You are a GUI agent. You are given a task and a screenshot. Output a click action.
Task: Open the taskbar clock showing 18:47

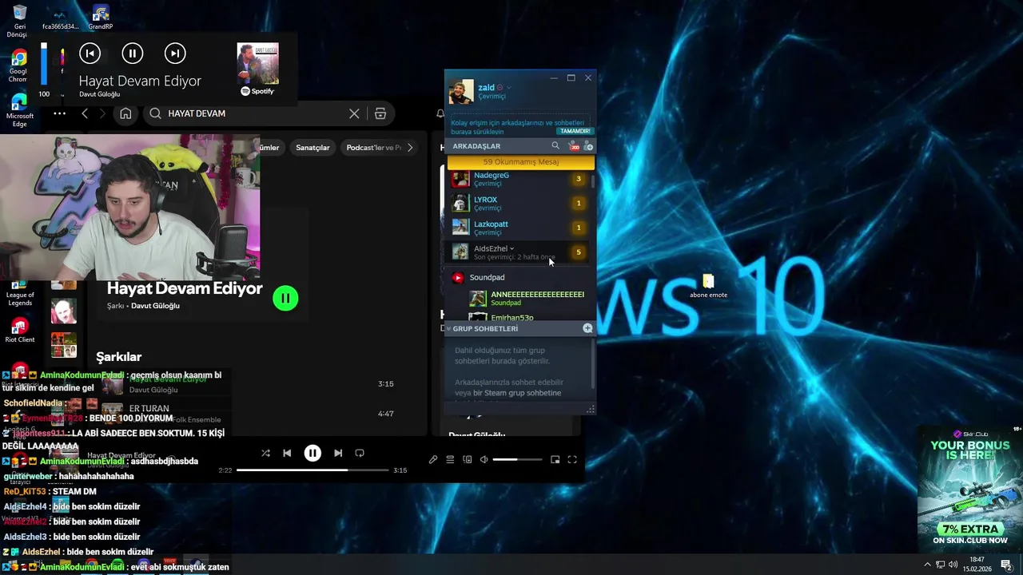coord(977,565)
